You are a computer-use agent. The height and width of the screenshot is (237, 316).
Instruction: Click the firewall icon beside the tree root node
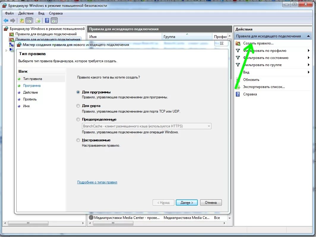point(6,29)
